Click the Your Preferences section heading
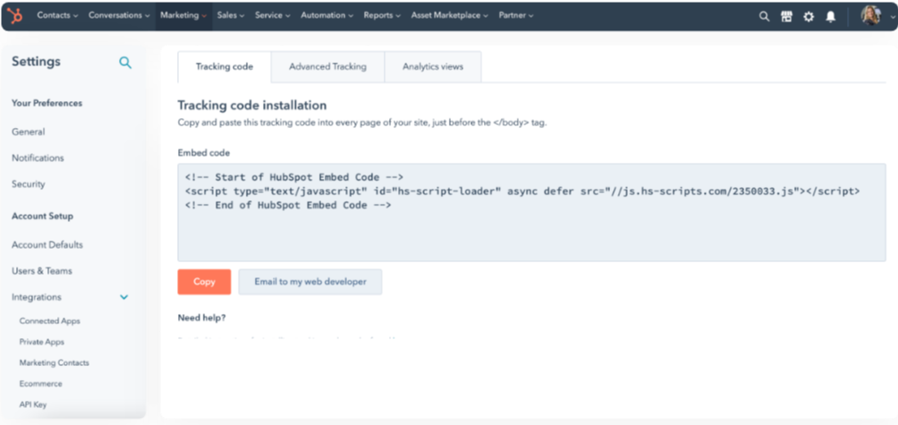Image resolution: width=898 pixels, height=425 pixels. point(47,103)
